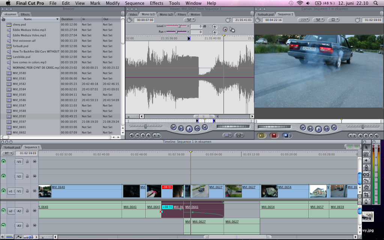Add Level keyframe diamond button
This screenshot has width=384, height=240.
214,27
